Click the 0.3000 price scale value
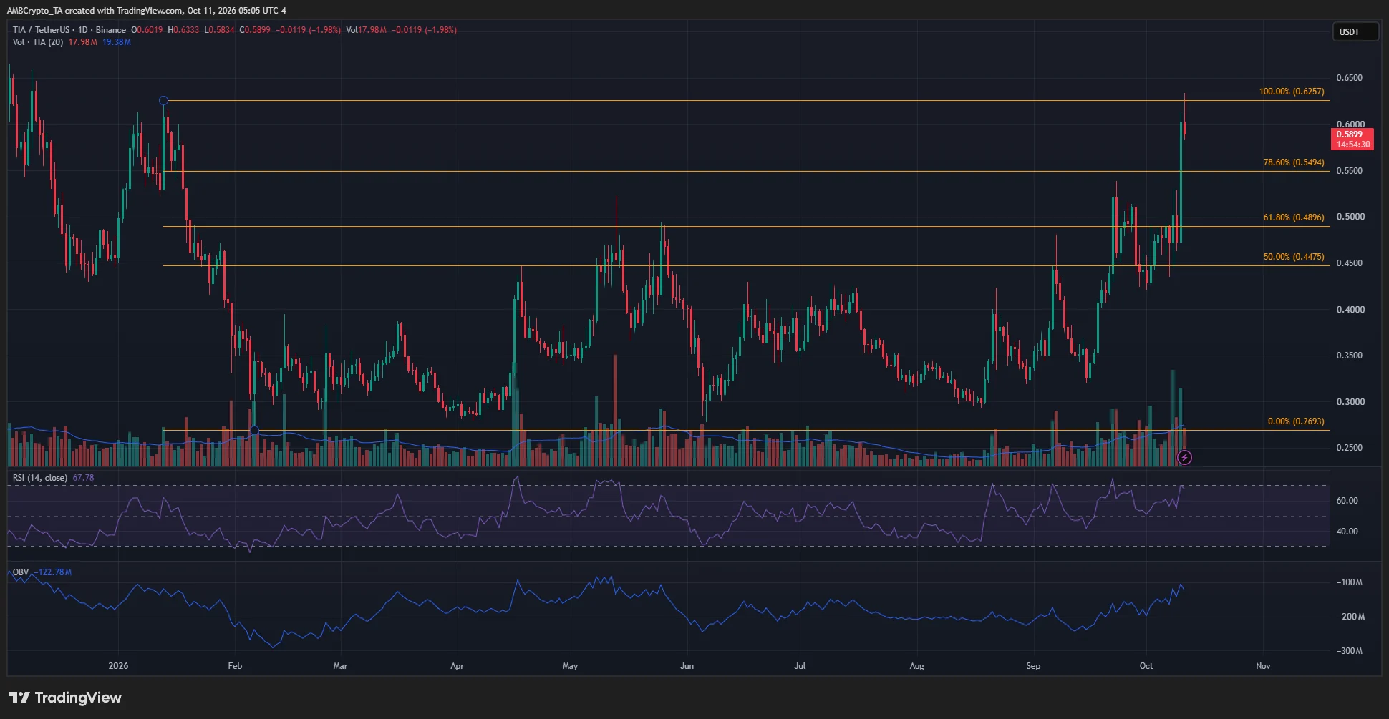This screenshot has height=719, width=1389. tap(1350, 402)
